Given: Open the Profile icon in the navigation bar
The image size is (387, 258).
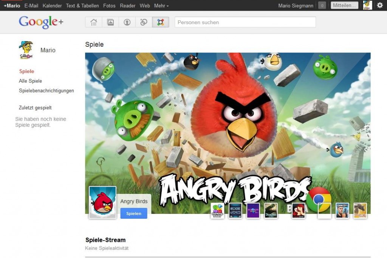Looking at the screenshot, I should click(x=127, y=22).
